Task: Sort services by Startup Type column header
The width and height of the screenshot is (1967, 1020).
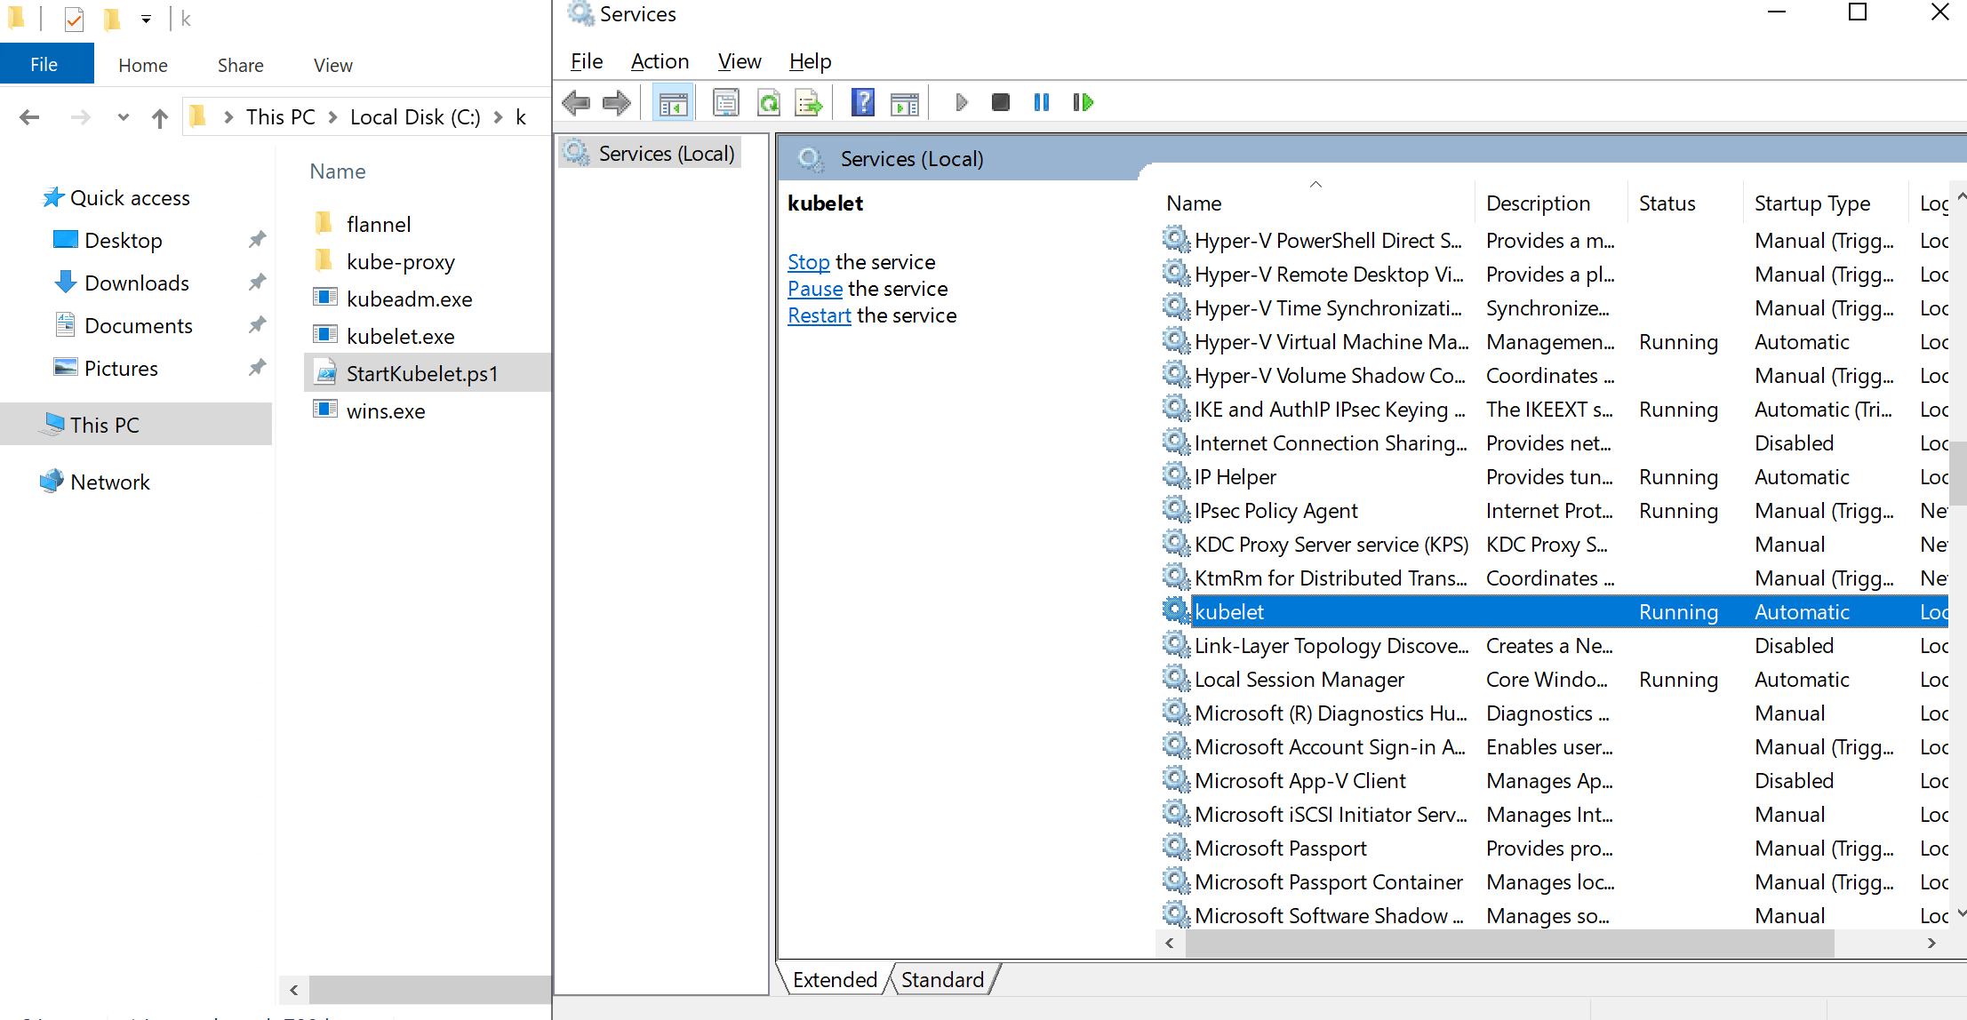Action: (x=1825, y=203)
